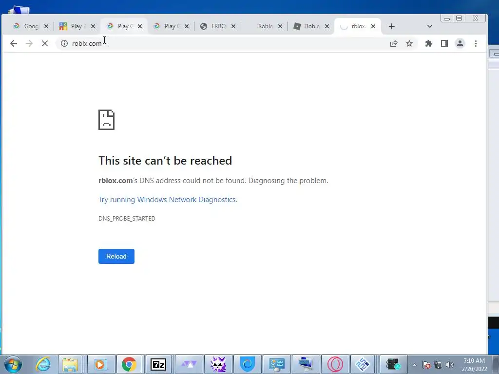Open the blue diamond taskbar app
The image size is (499, 374).
[x=362, y=364]
